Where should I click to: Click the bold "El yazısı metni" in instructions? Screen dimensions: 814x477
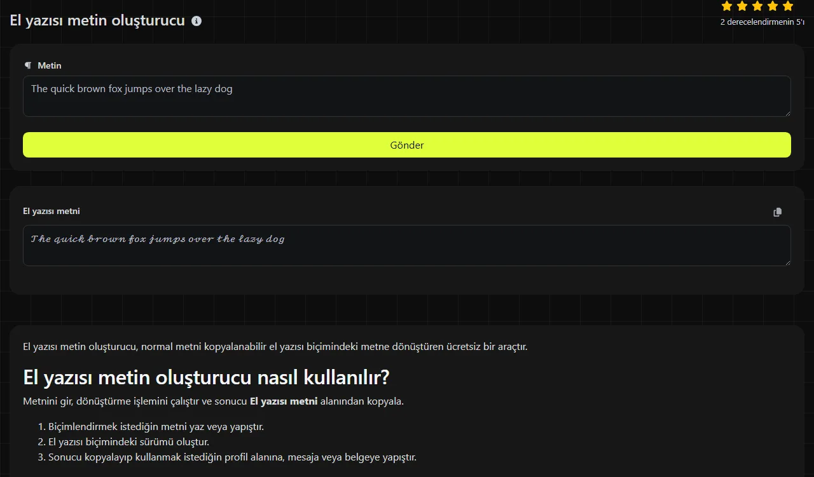click(284, 401)
